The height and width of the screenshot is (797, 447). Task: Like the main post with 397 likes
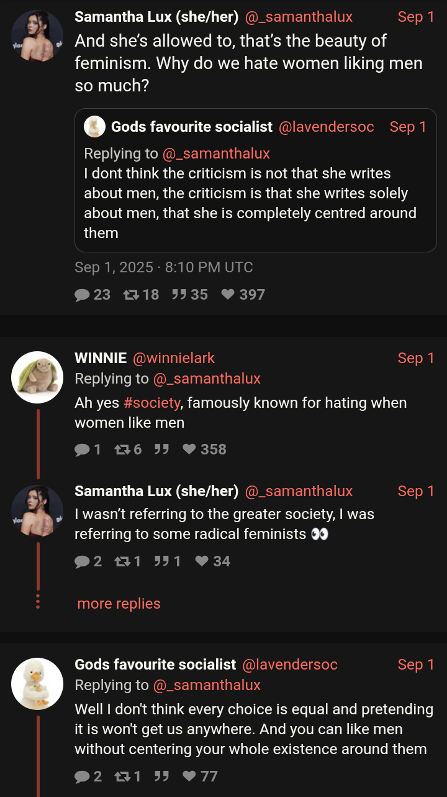coord(228,295)
